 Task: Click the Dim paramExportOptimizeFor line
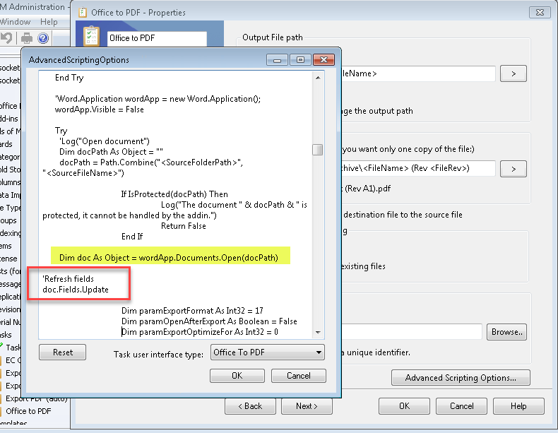200,332
